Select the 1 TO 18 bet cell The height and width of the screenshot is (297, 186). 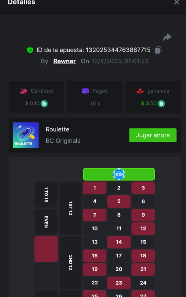(46, 195)
